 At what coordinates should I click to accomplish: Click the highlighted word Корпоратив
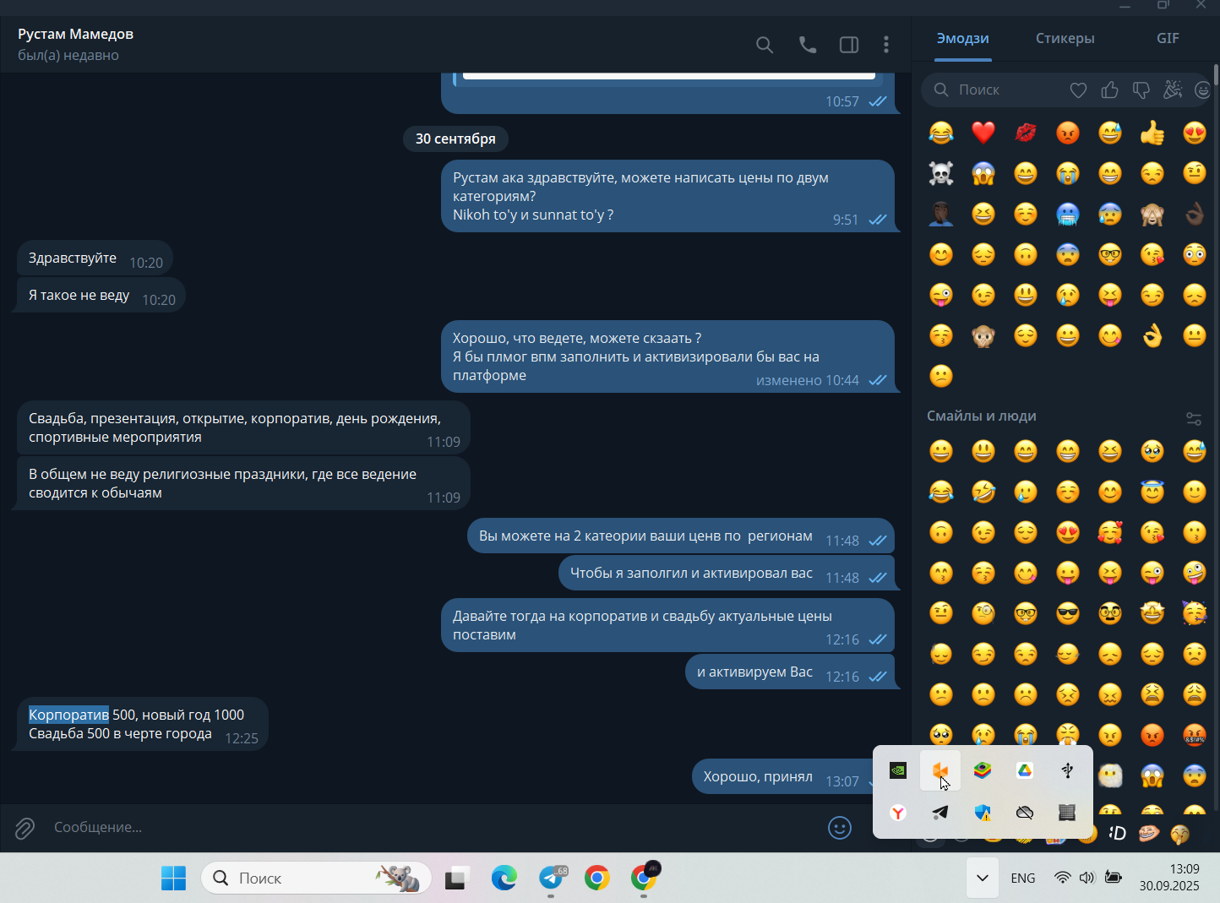(68, 715)
